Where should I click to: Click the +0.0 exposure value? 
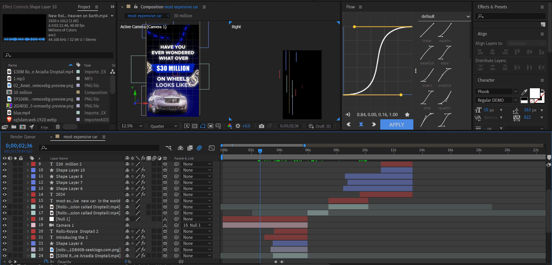[246, 126]
